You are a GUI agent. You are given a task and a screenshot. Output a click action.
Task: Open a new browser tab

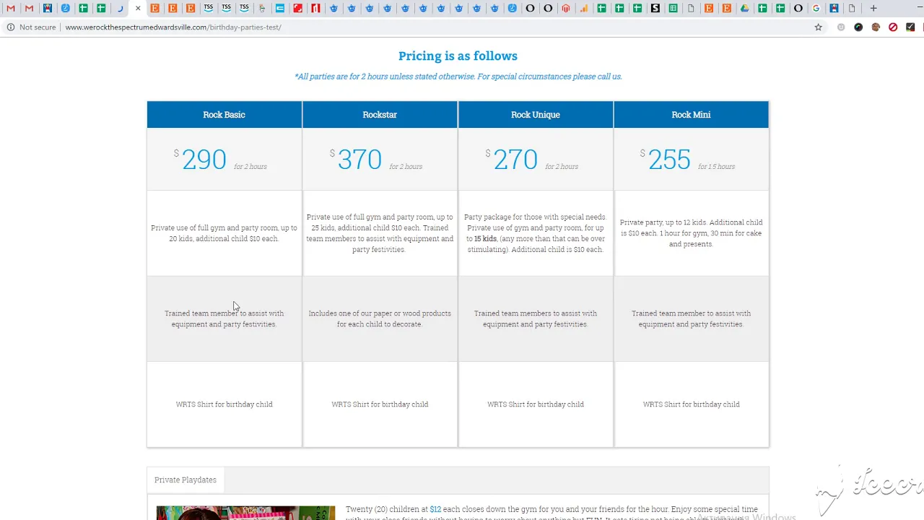[x=873, y=9]
